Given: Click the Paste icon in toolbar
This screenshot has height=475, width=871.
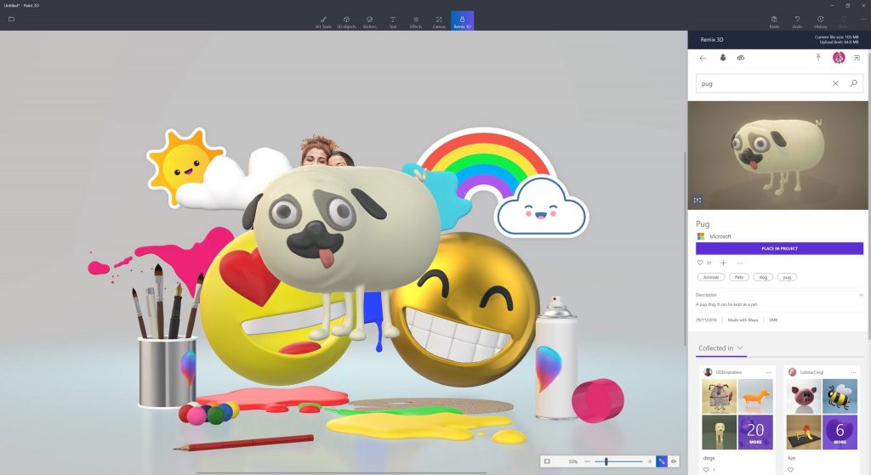Looking at the screenshot, I should 774,19.
